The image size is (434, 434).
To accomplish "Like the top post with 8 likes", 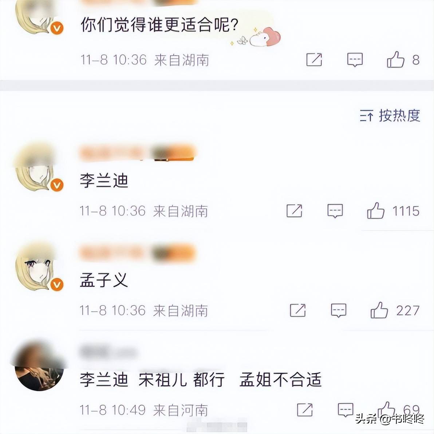I will [x=395, y=59].
